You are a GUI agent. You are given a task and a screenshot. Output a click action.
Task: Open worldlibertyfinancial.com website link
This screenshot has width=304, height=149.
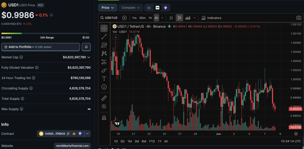pos(72,146)
